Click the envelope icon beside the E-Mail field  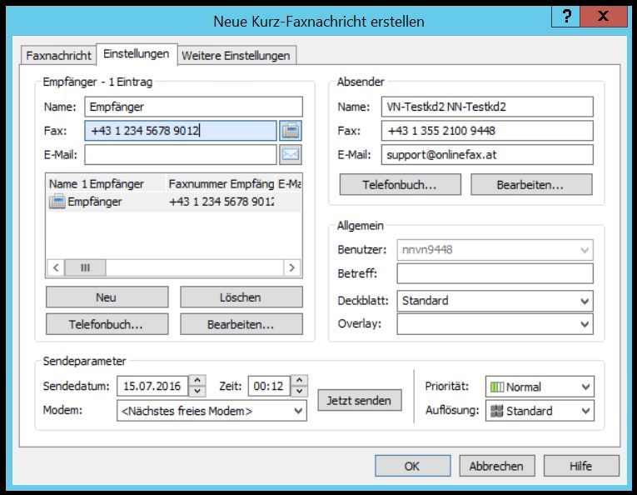[291, 155]
